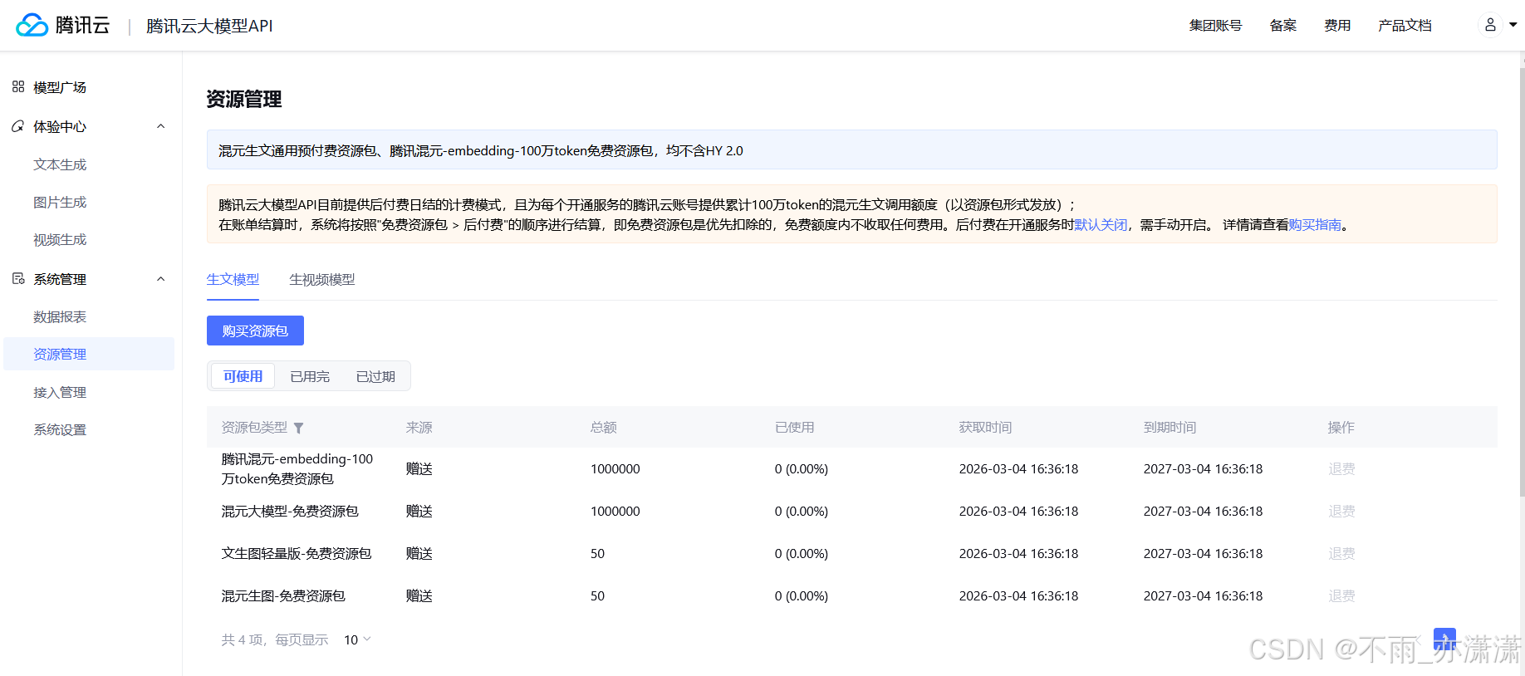Click the Tencent Cloud logo
The image size is (1525, 676).
(63, 25)
